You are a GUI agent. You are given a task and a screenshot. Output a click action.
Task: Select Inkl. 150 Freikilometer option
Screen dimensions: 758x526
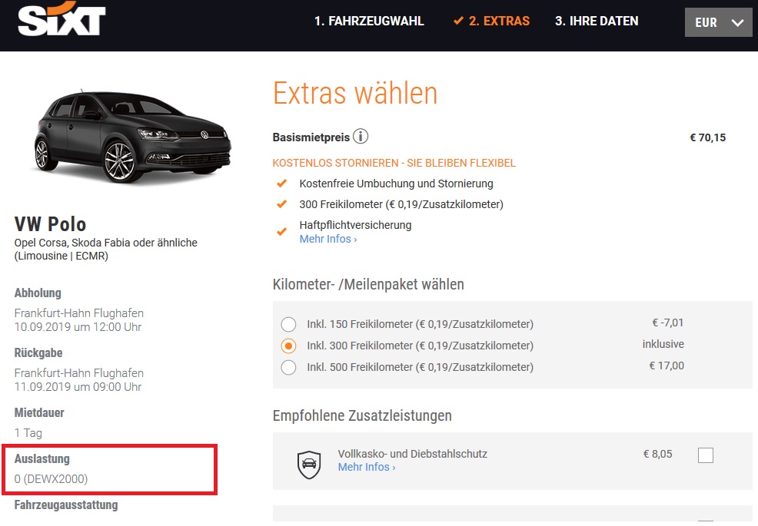288,324
